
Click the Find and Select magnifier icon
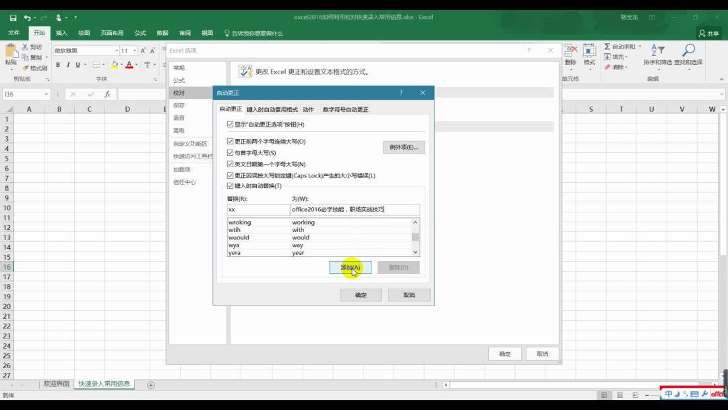coord(688,51)
